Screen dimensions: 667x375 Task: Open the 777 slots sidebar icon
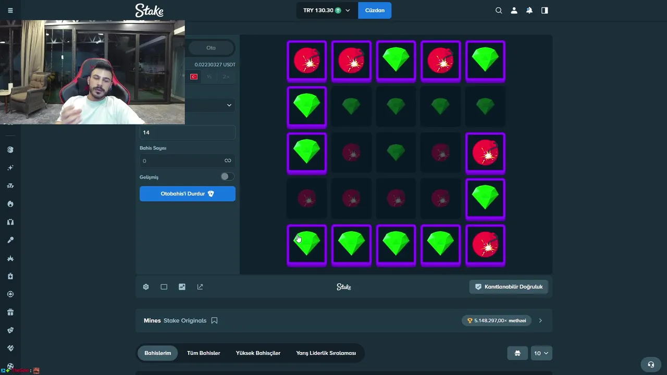(10, 186)
